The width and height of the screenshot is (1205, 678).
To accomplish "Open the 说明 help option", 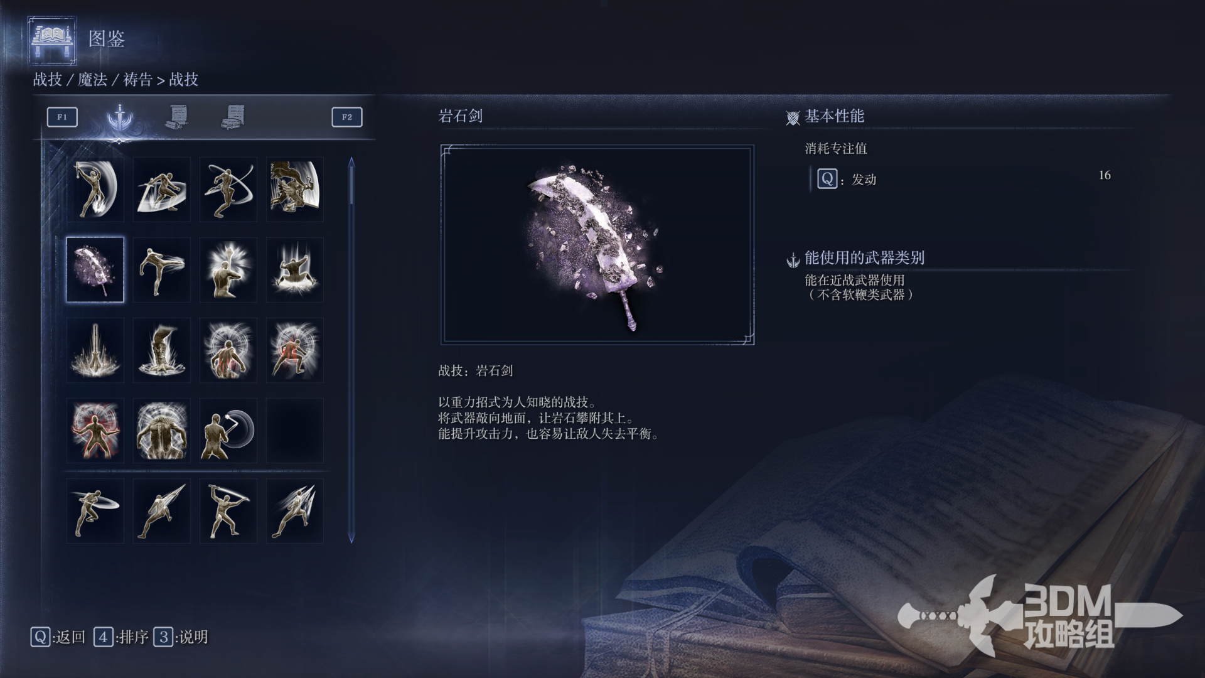I will [x=181, y=637].
